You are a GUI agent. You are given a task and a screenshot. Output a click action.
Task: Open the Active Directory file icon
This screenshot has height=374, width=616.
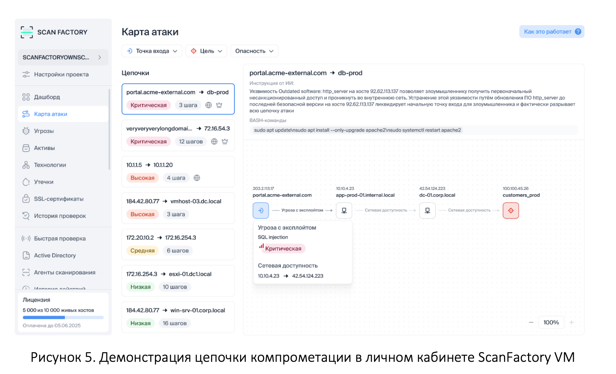click(26, 255)
